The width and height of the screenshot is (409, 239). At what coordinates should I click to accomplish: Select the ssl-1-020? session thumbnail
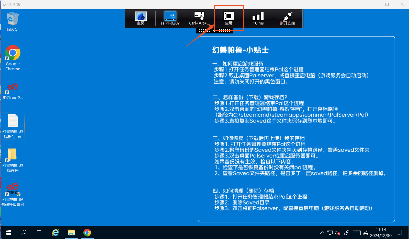coord(170,19)
